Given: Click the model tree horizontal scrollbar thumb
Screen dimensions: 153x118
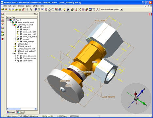Looking at the screenshot, I should 15,109.
